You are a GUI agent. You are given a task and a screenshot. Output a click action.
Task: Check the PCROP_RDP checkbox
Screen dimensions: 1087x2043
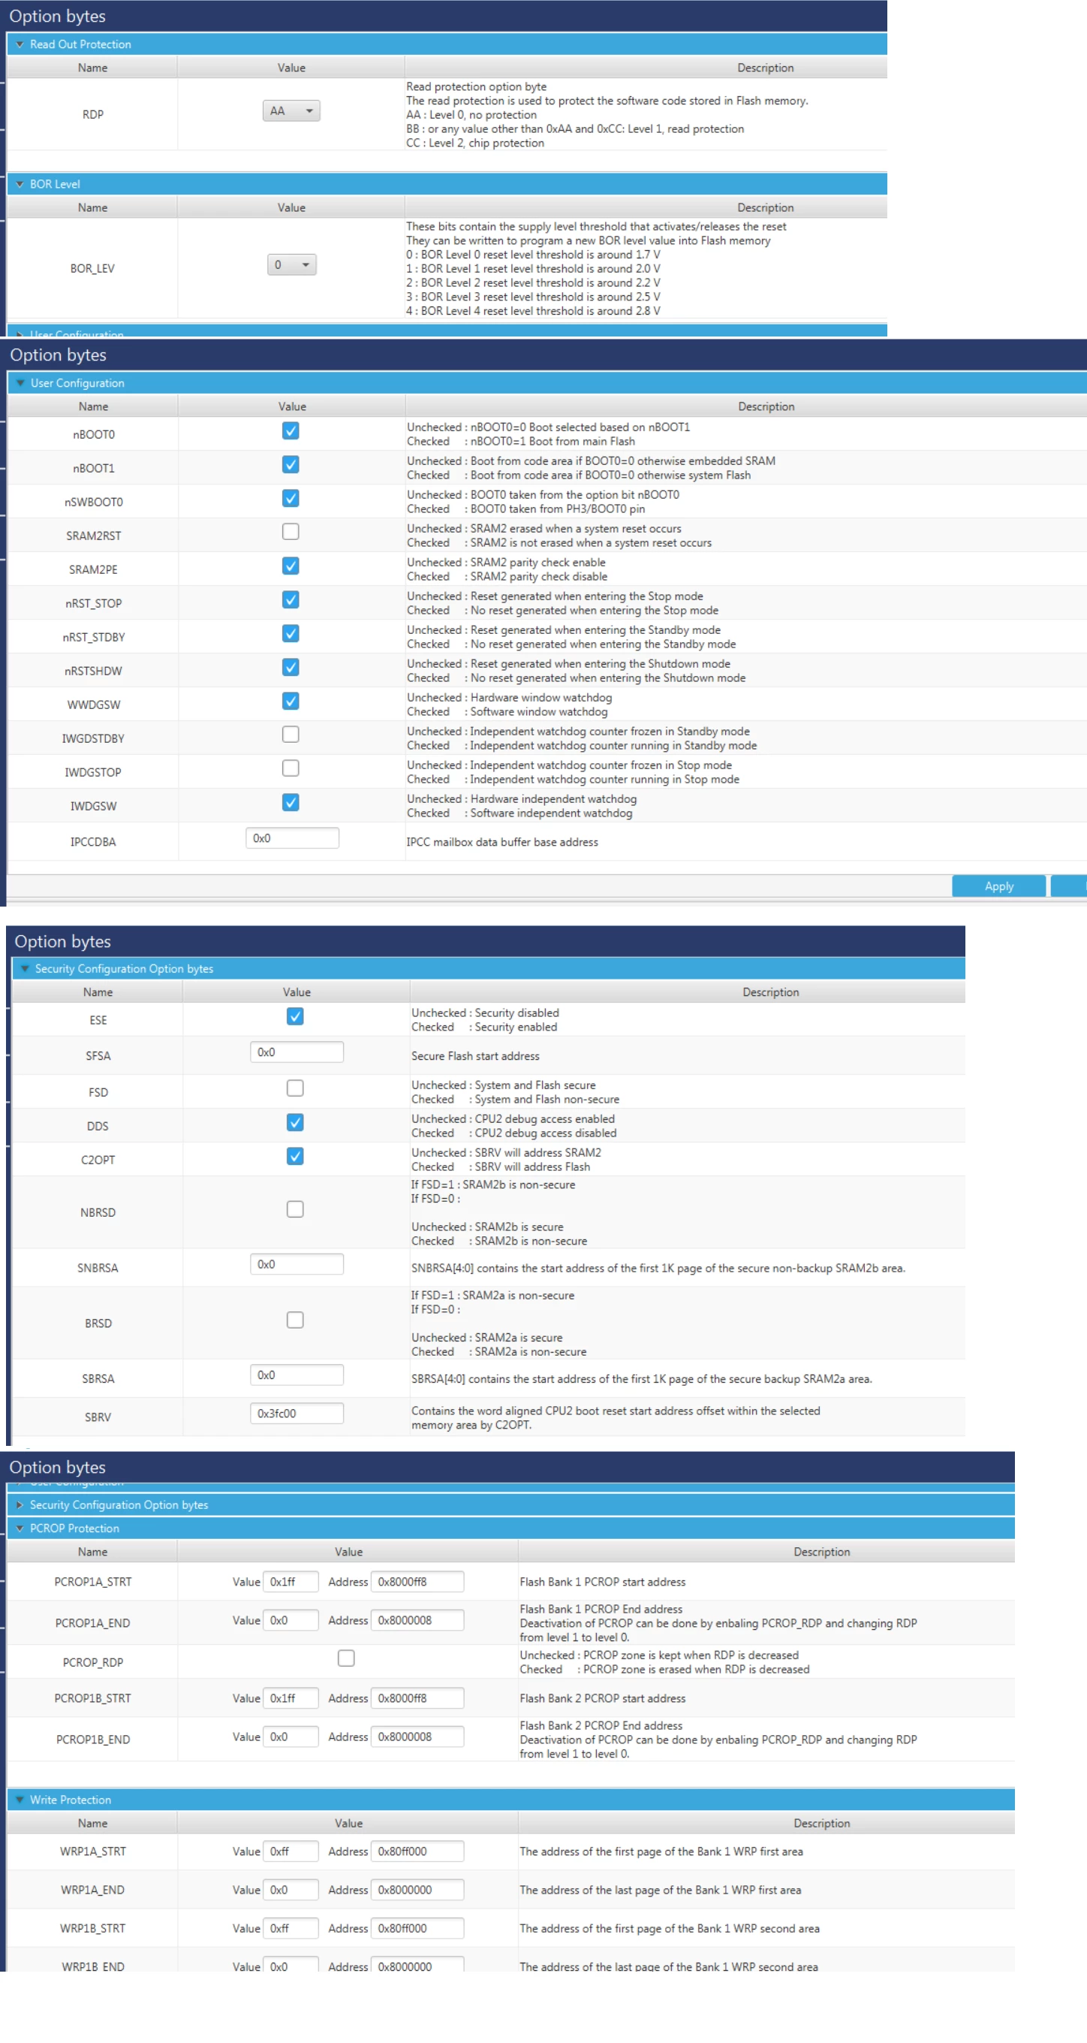[x=347, y=1658]
